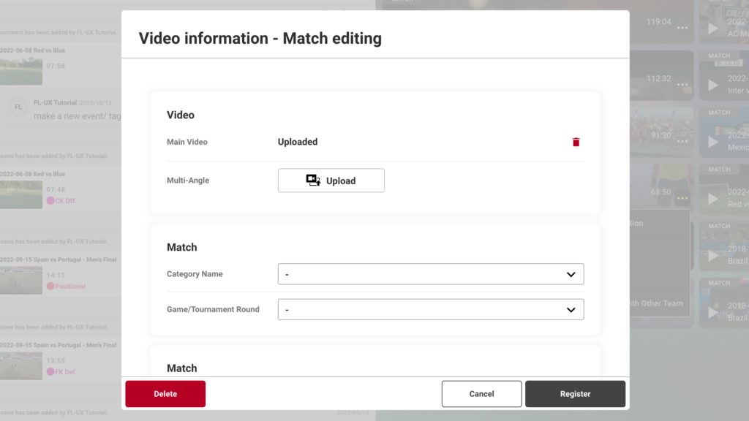Screen dimensions: 749x421
Task: Click the Multi-Angle Upload button
Action: click(331, 181)
